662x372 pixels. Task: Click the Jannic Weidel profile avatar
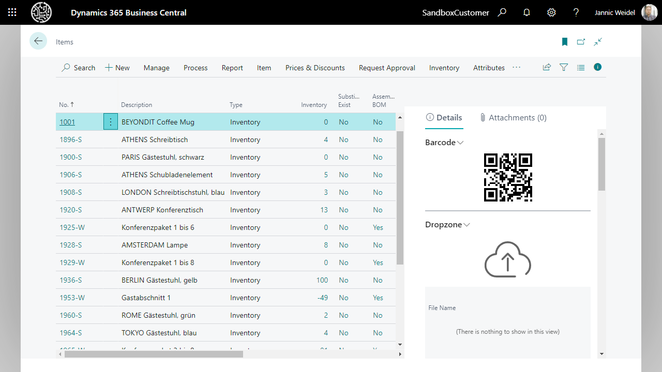(650, 12)
